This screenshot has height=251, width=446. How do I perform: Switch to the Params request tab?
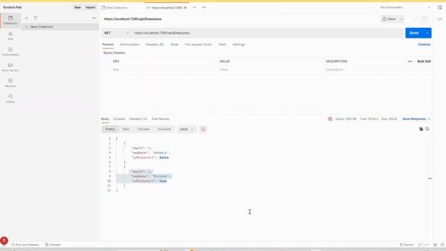(108, 45)
